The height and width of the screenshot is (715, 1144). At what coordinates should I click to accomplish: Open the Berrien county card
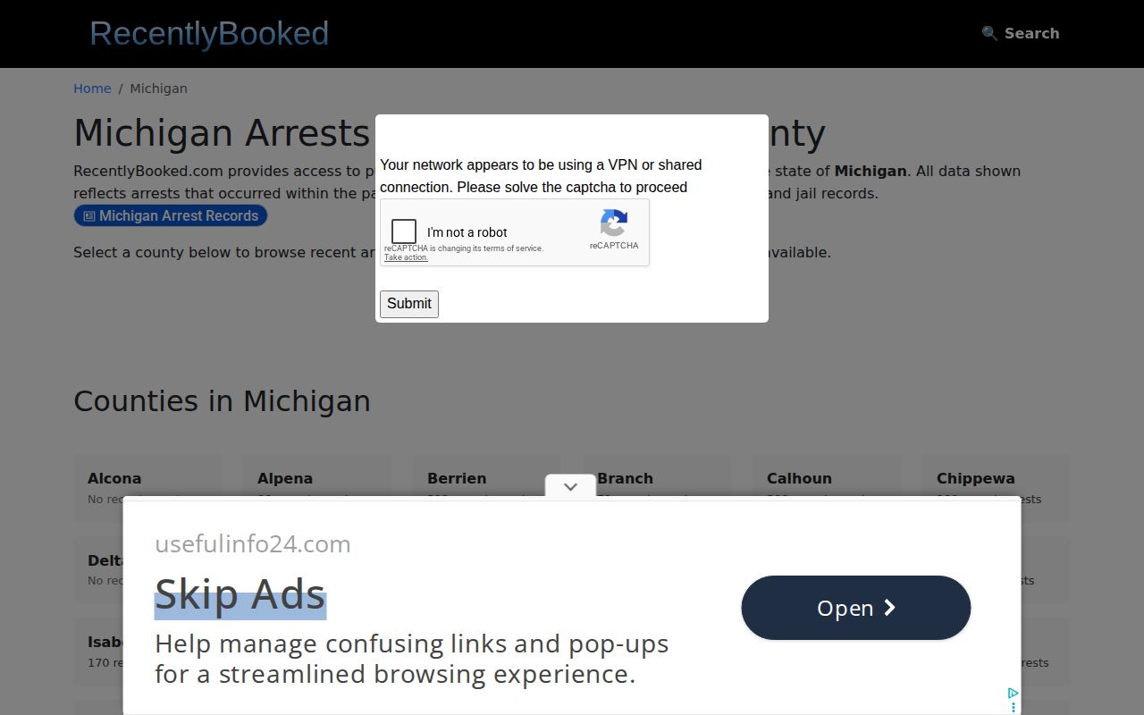pyautogui.click(x=486, y=488)
